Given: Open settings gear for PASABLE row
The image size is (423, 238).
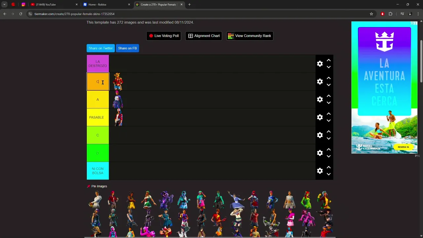Looking at the screenshot, I should (320, 117).
